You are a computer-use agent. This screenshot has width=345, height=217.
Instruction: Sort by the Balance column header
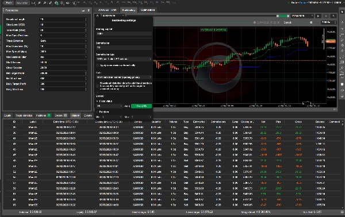click(x=320, y=122)
